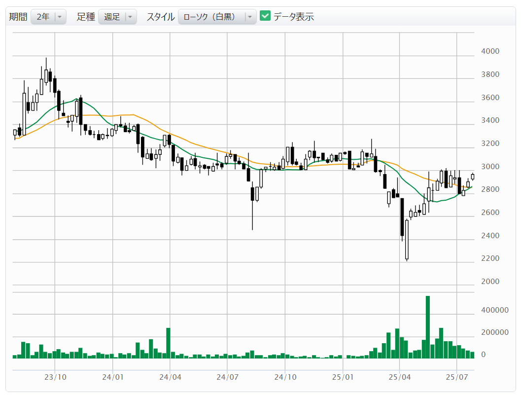This screenshot has width=521, height=395.
Task: Click the 2000 price axis label
Action: (490, 282)
